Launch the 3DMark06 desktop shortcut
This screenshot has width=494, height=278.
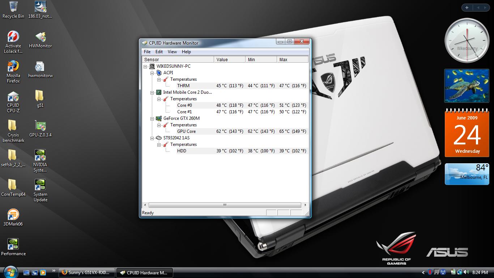[x=13, y=218]
